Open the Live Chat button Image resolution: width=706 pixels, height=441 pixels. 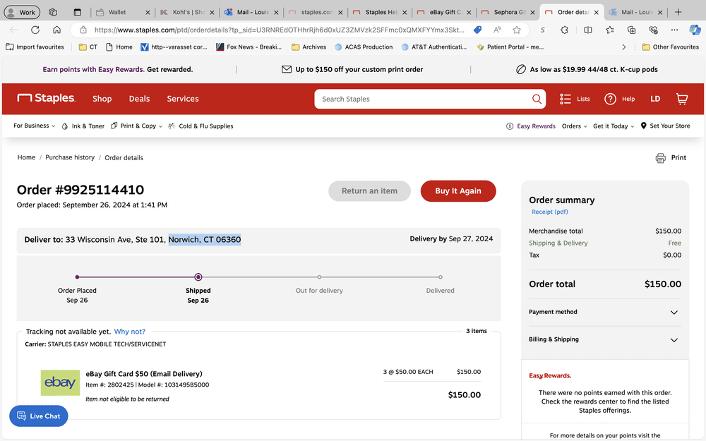pyautogui.click(x=39, y=416)
